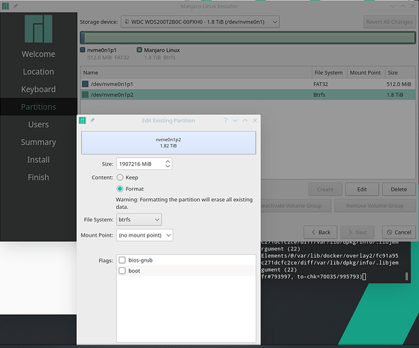This screenshot has width=419, height=348.
Task: Click the large green partition bar in the installer
Action: point(249,38)
